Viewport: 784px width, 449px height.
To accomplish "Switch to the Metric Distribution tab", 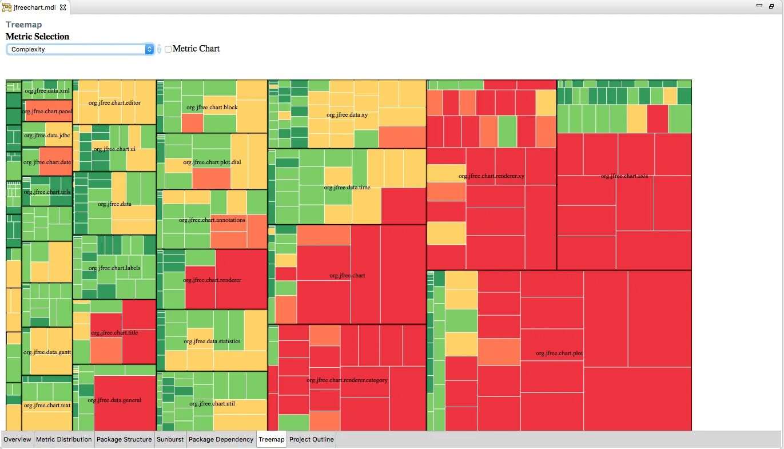I will point(64,439).
